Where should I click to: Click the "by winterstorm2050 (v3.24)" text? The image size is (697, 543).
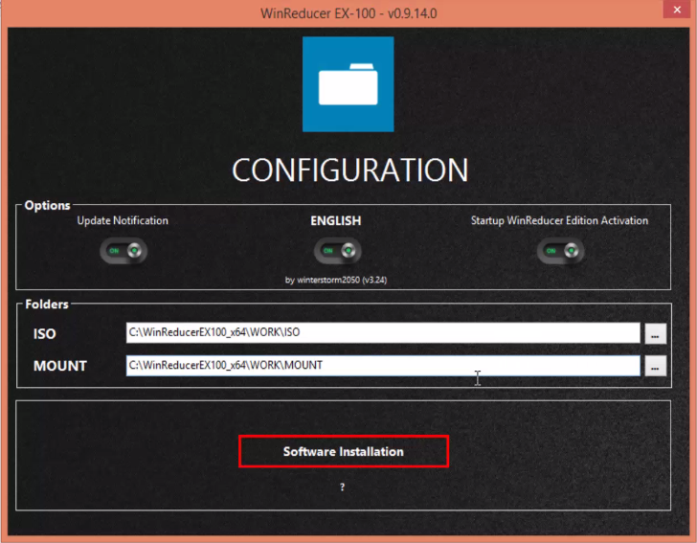tap(336, 280)
